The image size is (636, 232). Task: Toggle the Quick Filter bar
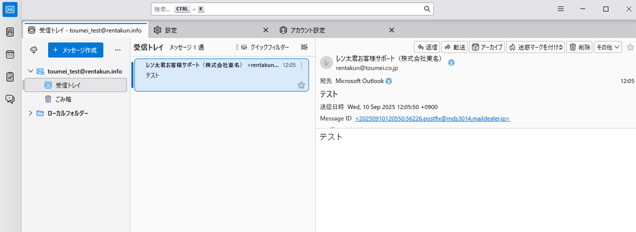click(265, 47)
